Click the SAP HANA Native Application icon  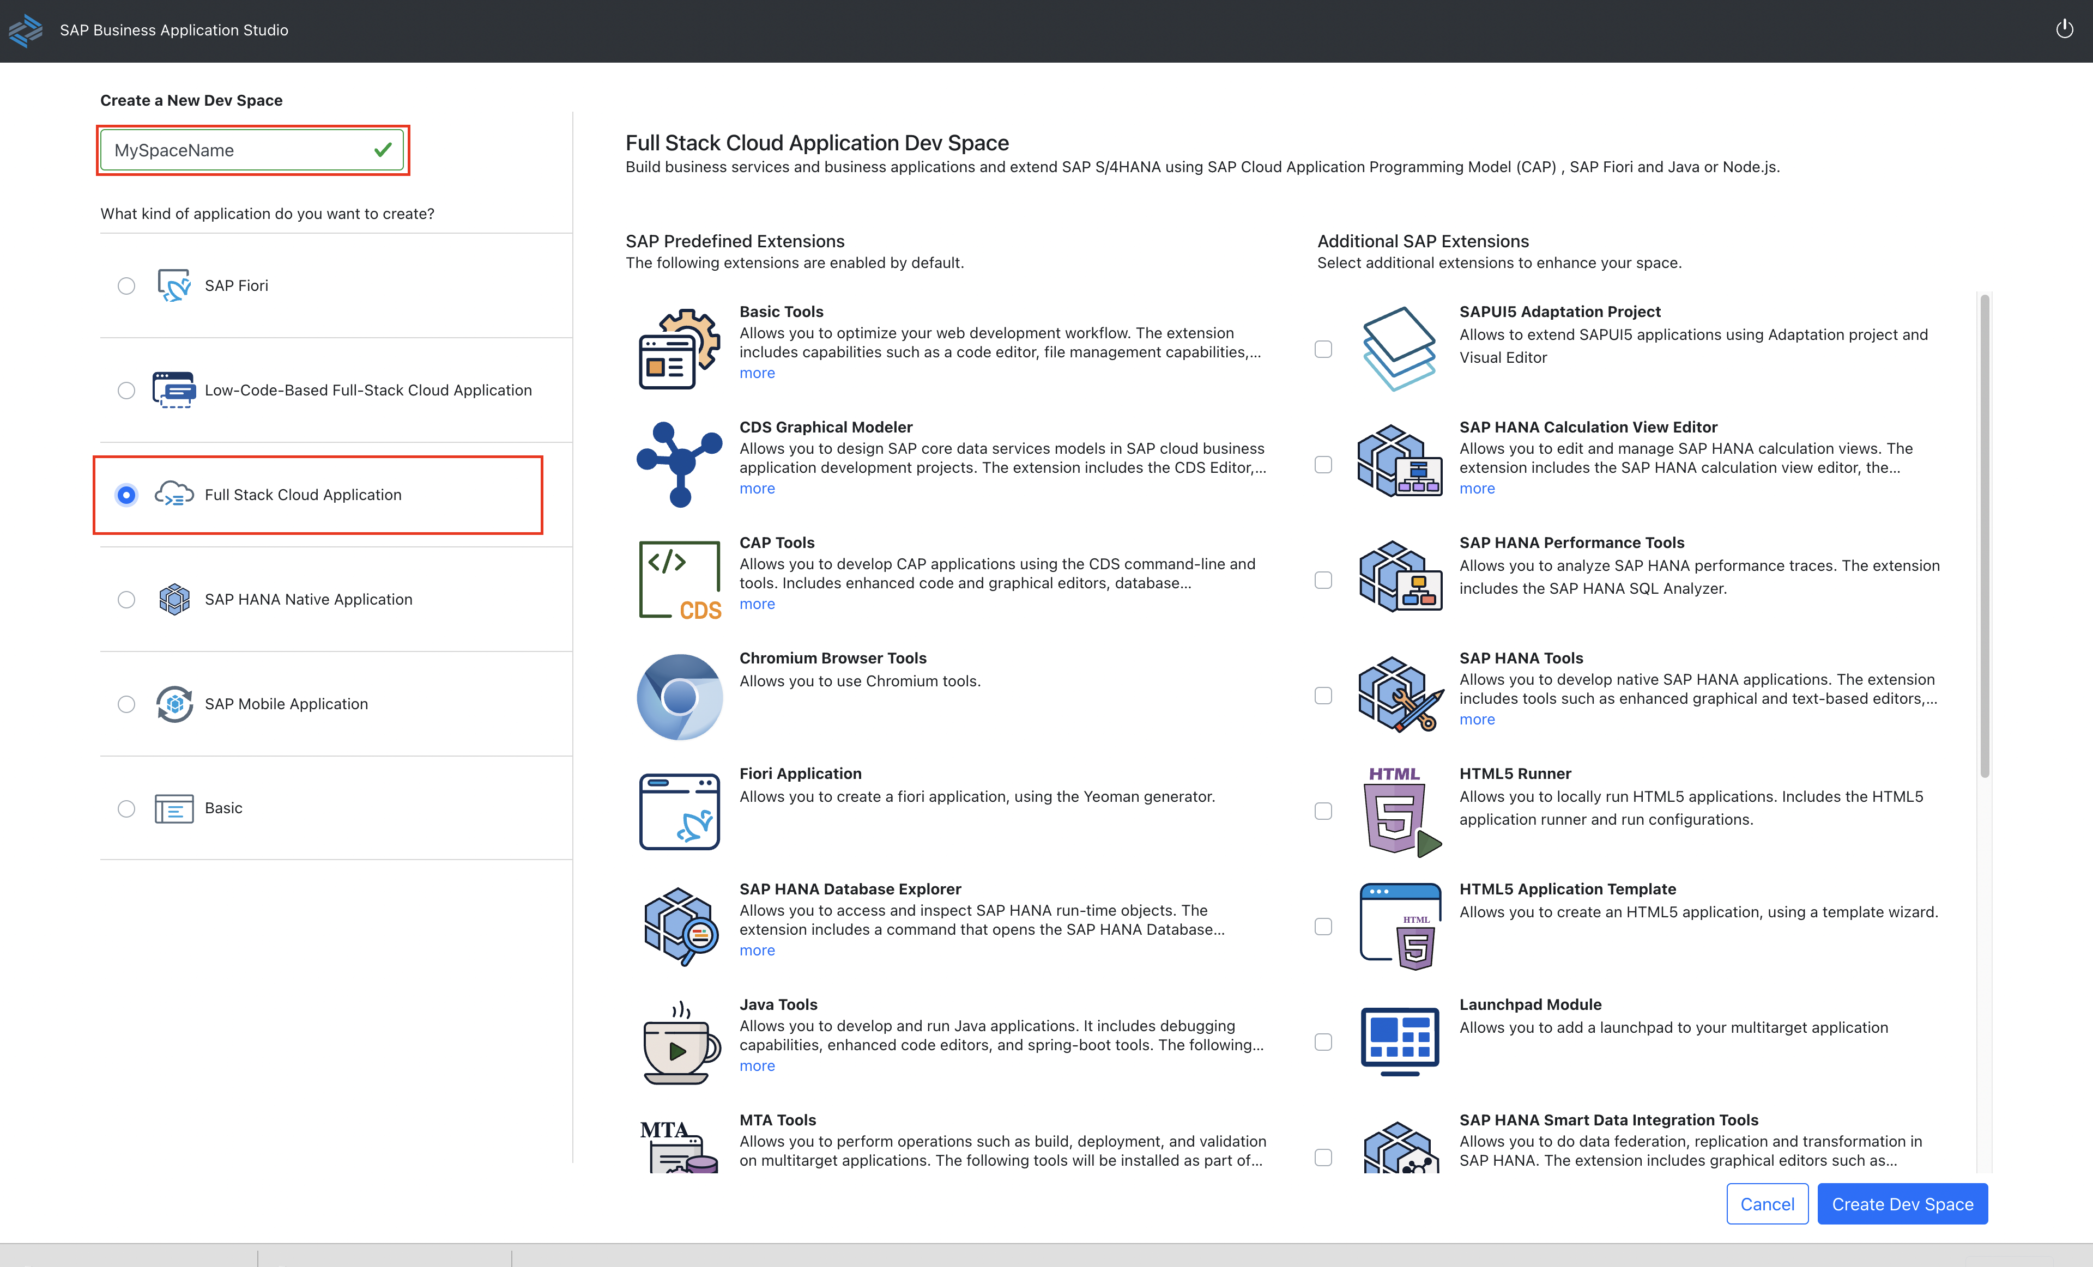(x=174, y=599)
